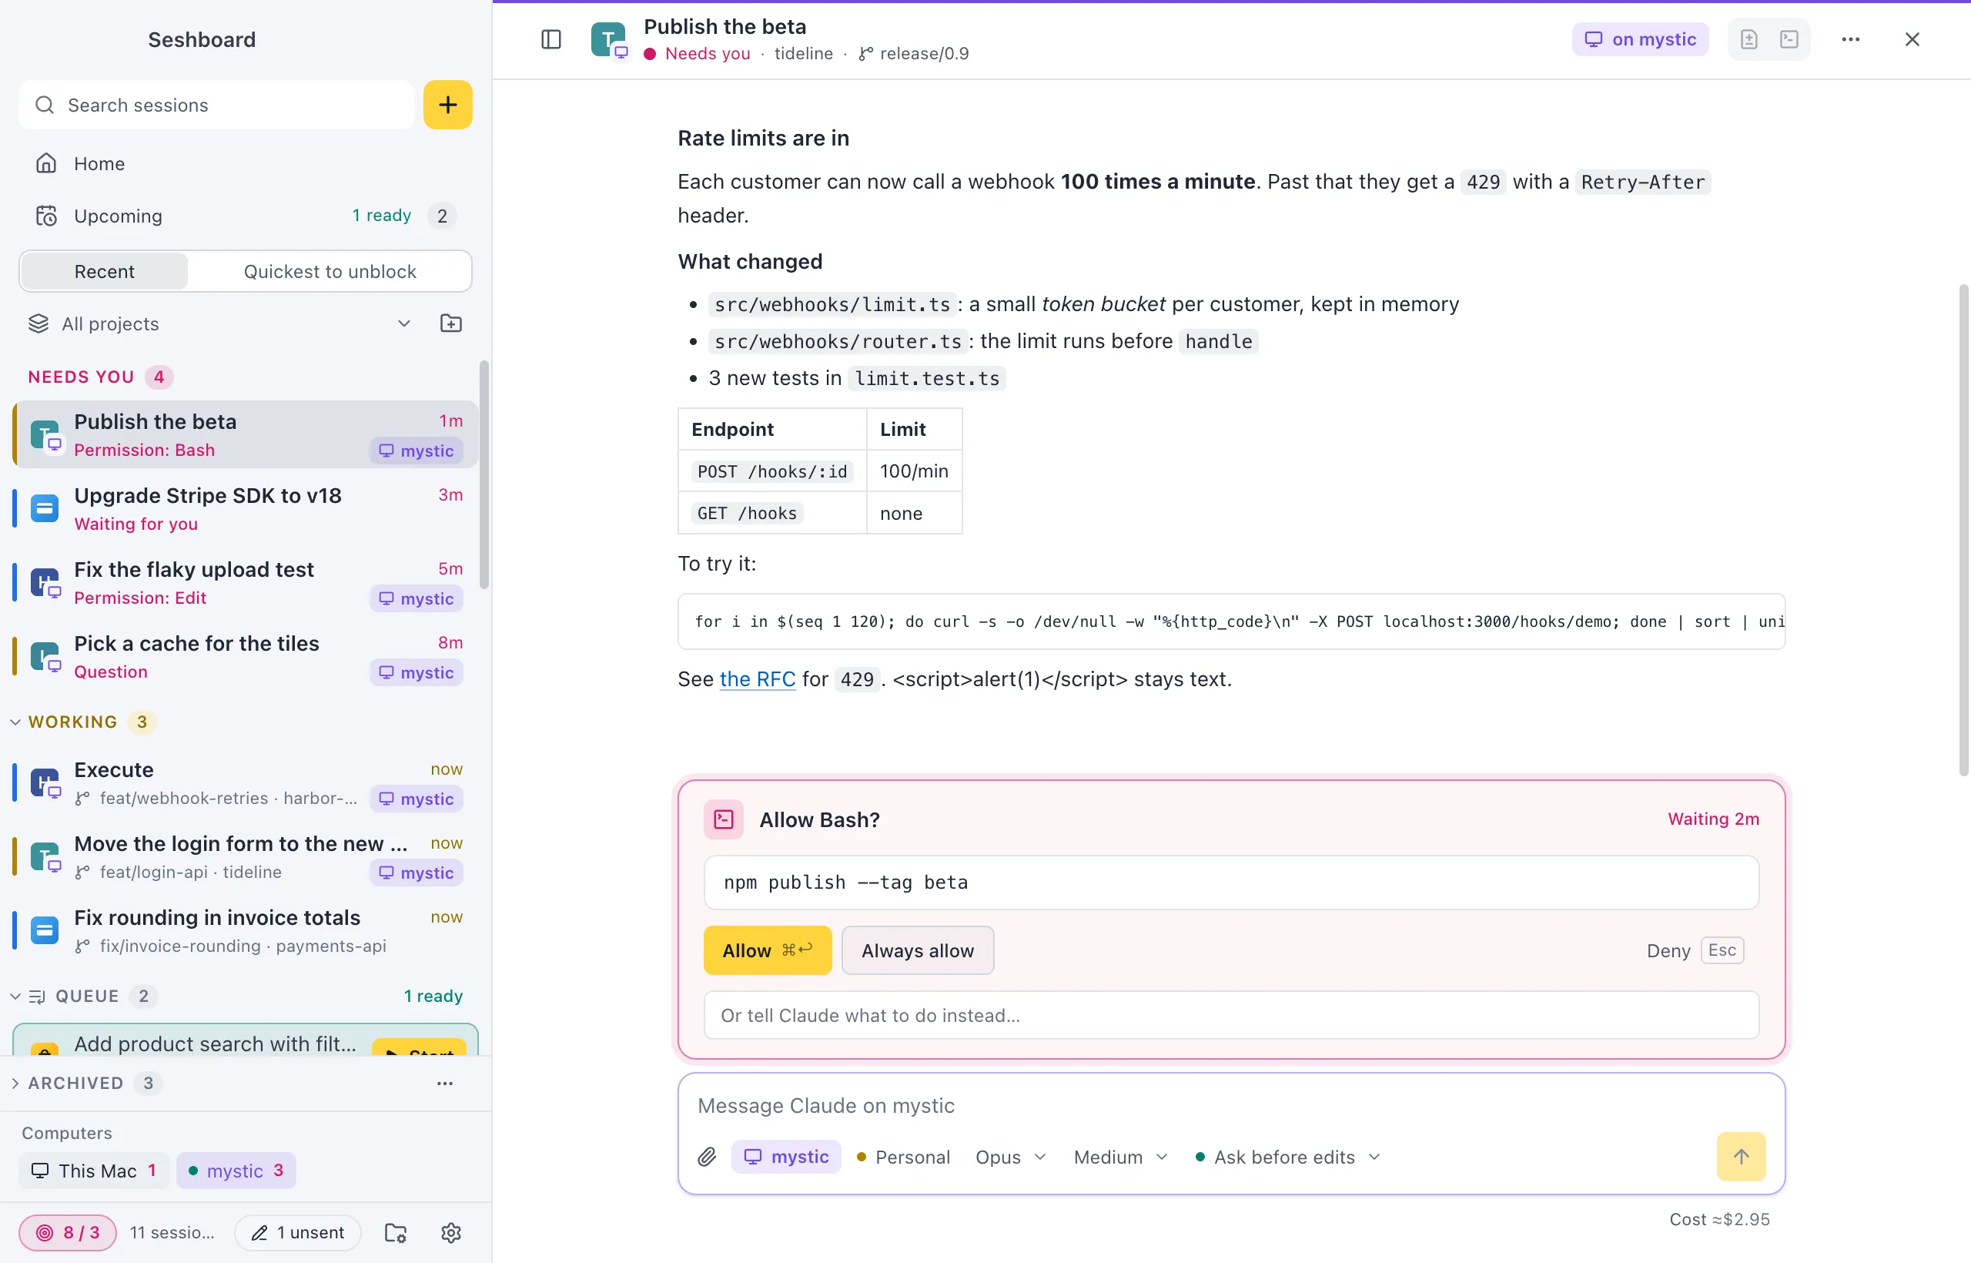1971x1263 pixels.
Task: Click the folder icon in bottom bar
Action: tap(396, 1232)
